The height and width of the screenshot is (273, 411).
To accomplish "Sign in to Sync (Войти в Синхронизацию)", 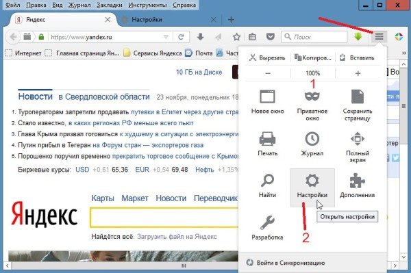I will [x=286, y=263].
